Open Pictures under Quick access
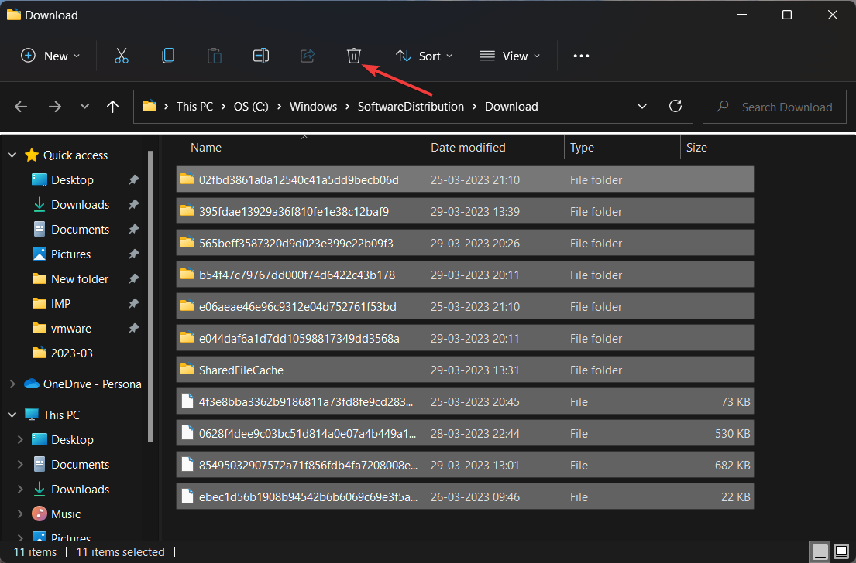 (70, 254)
